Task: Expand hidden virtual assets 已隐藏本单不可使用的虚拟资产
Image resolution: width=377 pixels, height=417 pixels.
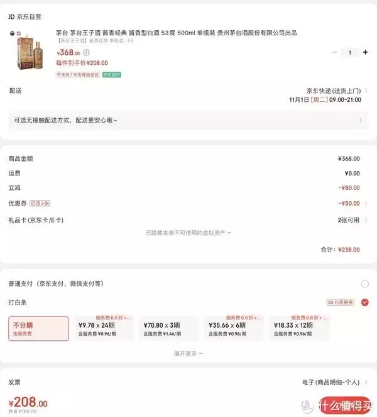Action: tap(188, 233)
